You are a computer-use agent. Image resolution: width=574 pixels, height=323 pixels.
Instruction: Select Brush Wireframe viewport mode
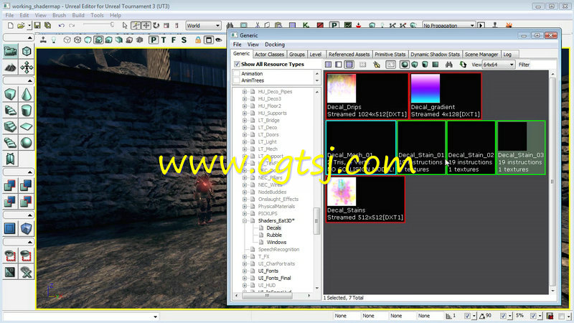click(x=67, y=40)
